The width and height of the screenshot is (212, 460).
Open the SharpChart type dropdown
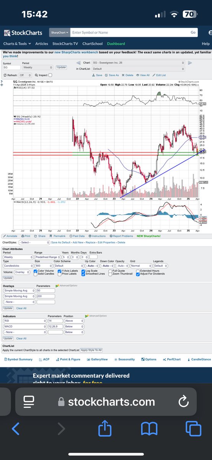pos(59,33)
